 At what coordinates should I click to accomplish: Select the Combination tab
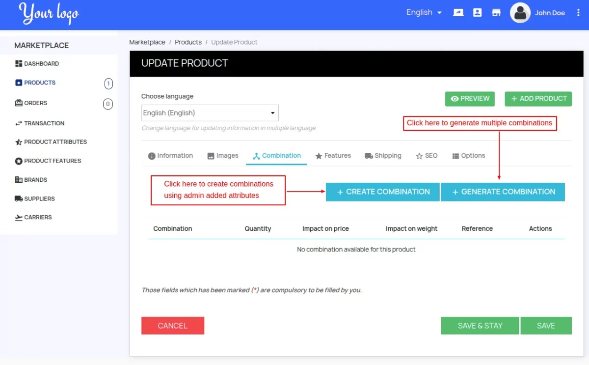277,156
